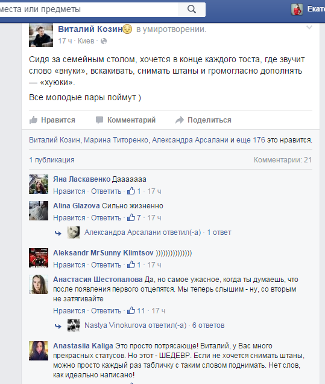
Task: Click into the search input field
Action: (x=89, y=9)
